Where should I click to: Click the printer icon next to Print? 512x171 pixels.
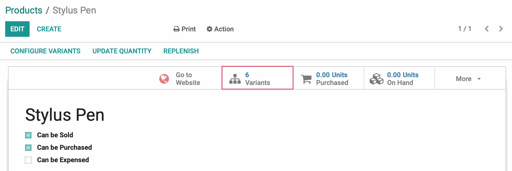pos(177,29)
